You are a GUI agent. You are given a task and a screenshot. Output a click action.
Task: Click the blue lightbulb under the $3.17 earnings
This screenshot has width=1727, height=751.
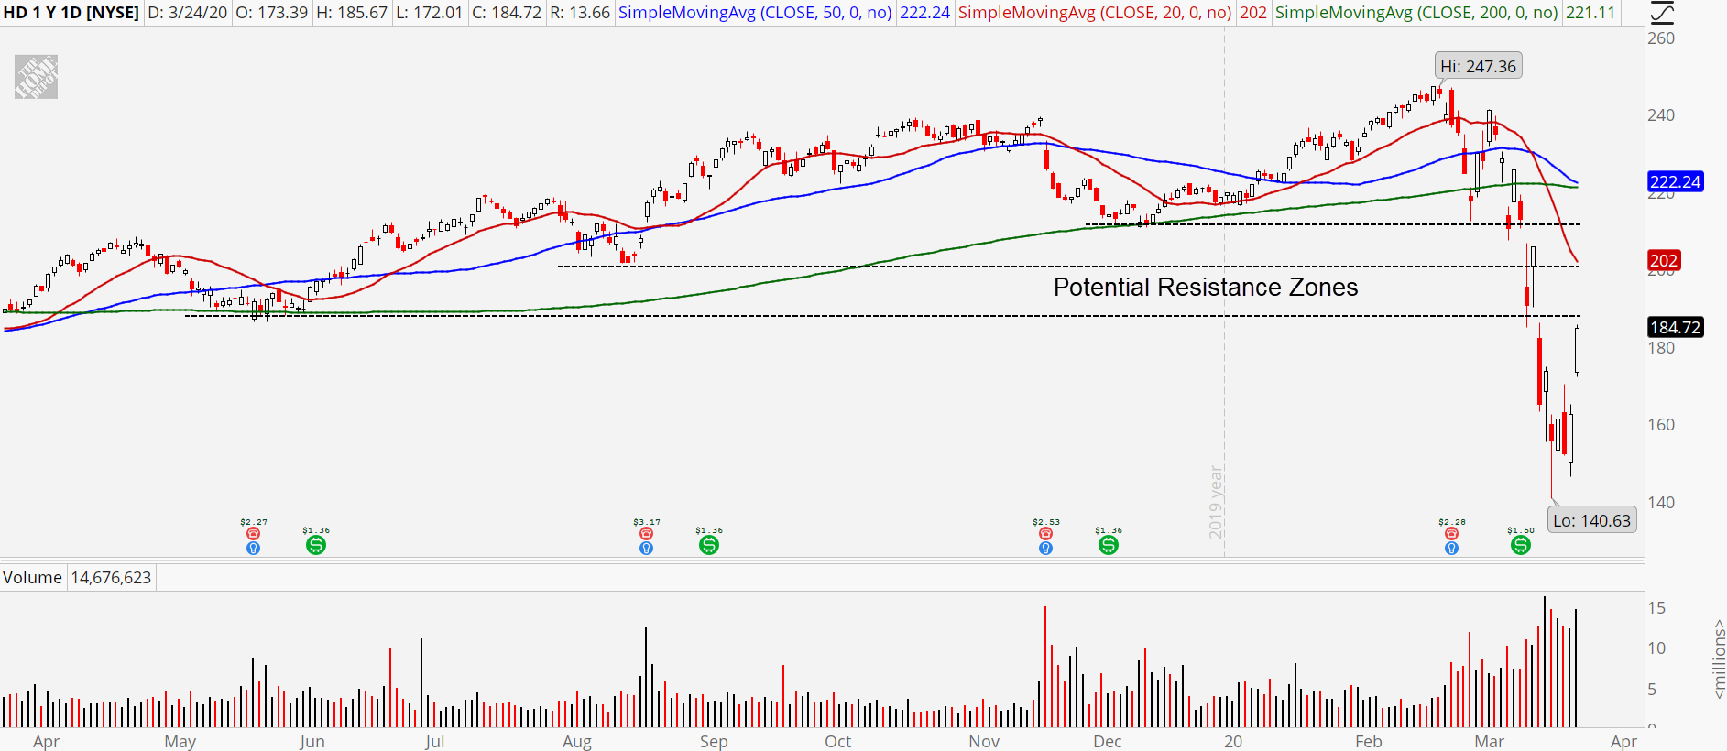(x=646, y=548)
